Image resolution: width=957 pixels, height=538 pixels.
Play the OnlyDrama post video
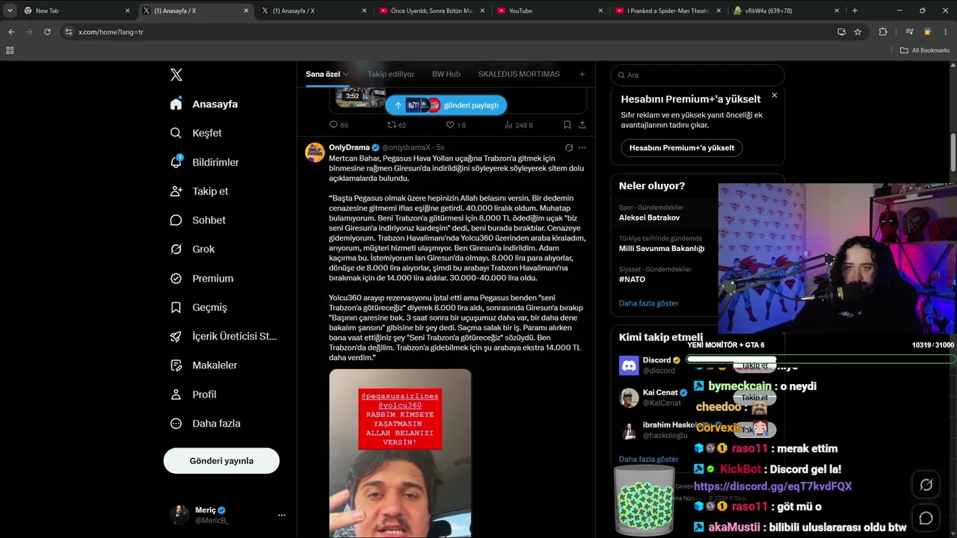[400, 453]
